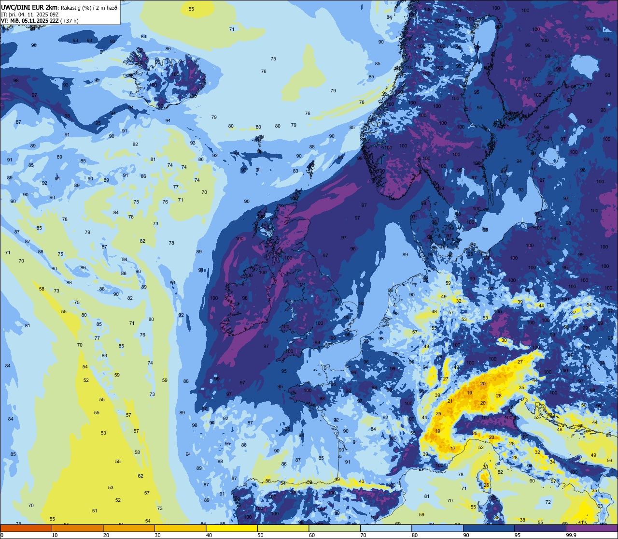Click the 10–20% orange legend swatch

coord(77,528)
